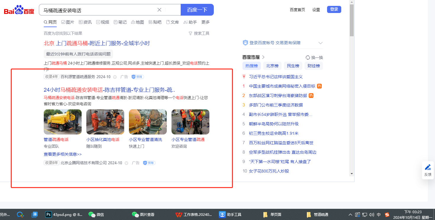
Task: Click 保障 badge on 北京企腾 result
Action: pyautogui.click(x=149, y=163)
